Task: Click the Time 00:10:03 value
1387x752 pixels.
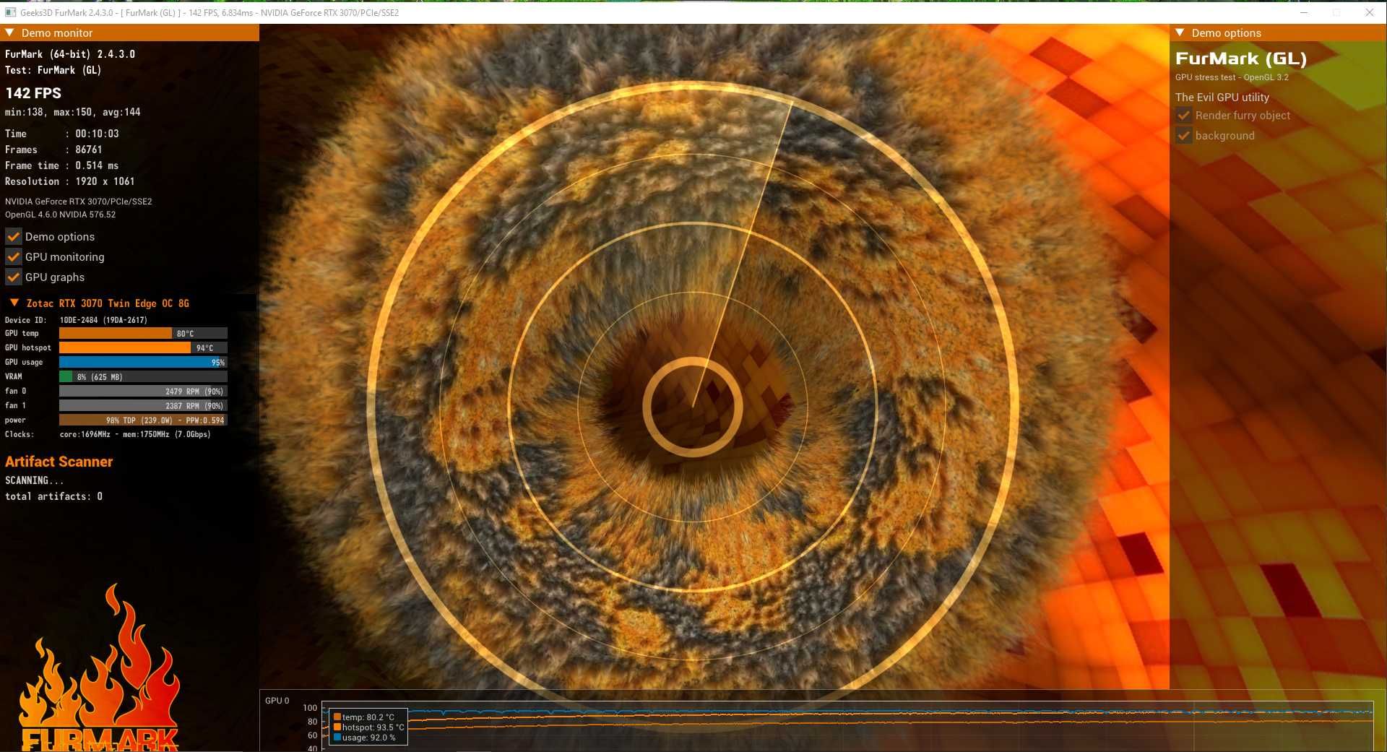Action: coord(97,134)
